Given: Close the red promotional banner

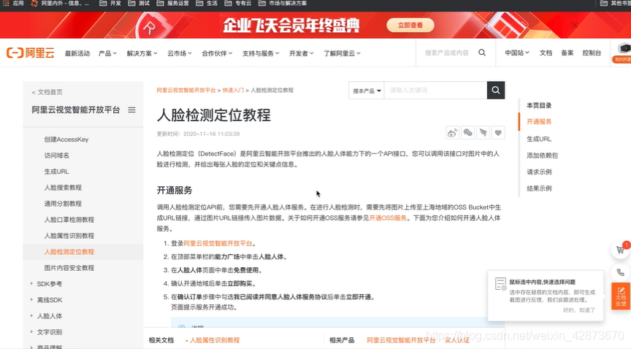Looking at the screenshot, I should [x=575, y=25].
